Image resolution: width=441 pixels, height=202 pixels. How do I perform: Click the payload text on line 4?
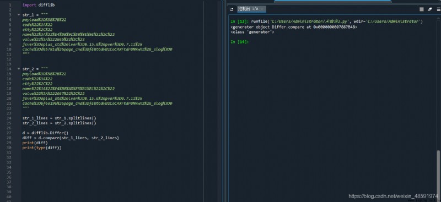(x=44, y=20)
